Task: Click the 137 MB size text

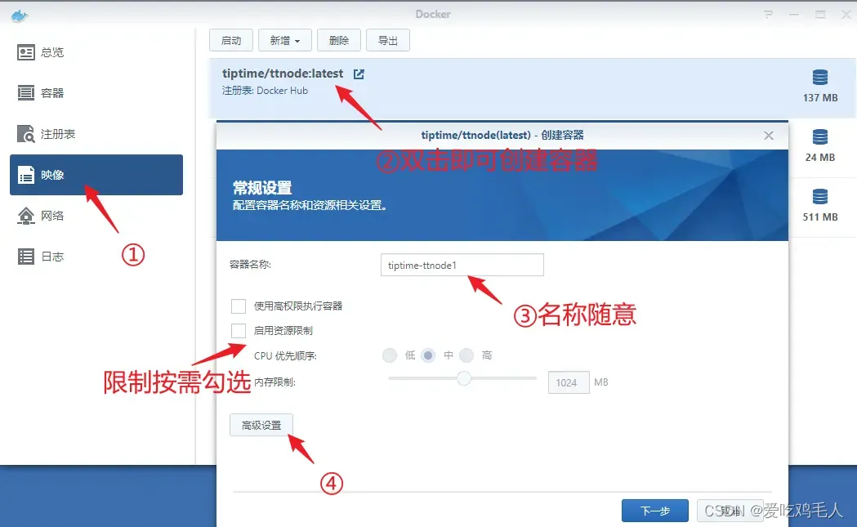Action: [x=820, y=98]
